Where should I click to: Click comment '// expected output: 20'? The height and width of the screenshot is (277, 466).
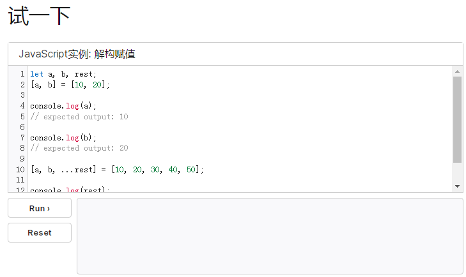[x=79, y=148]
